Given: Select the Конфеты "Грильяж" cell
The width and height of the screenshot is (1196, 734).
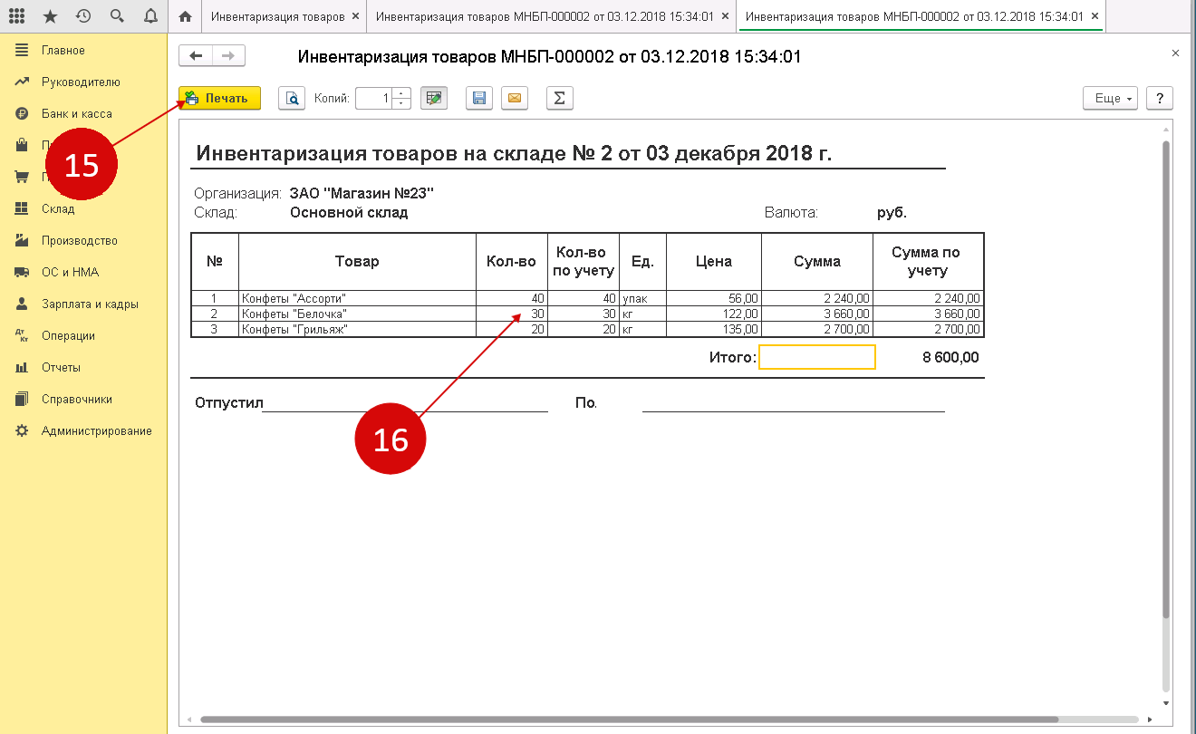Looking at the screenshot, I should (x=357, y=329).
